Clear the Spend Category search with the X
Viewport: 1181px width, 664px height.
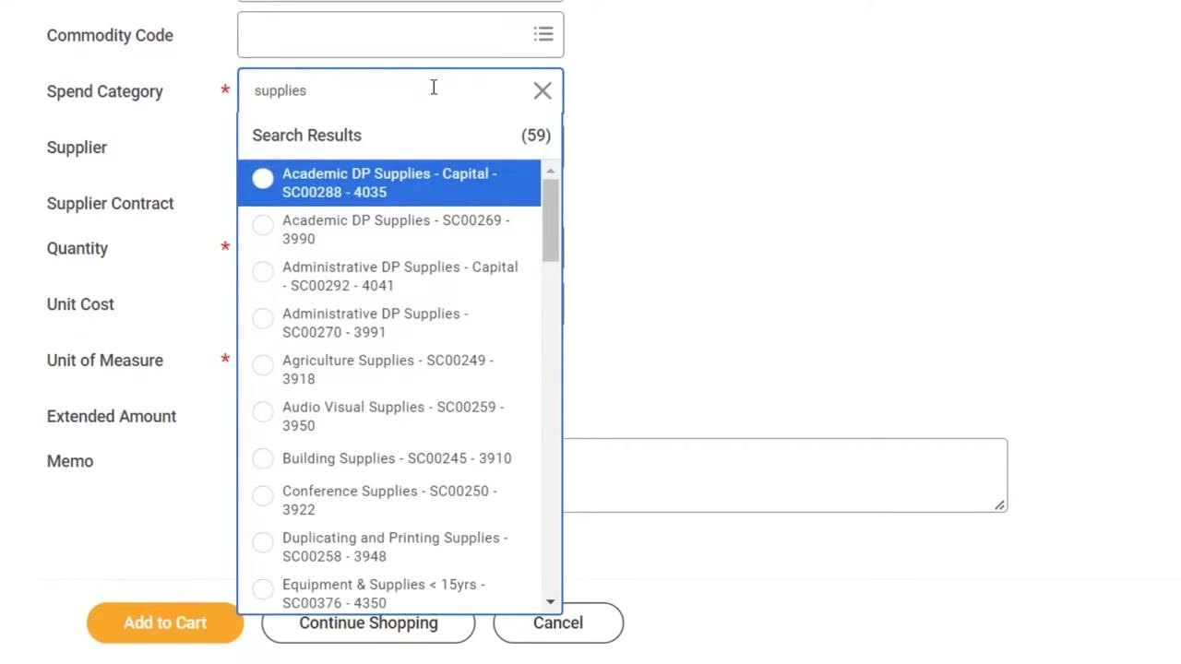543,90
